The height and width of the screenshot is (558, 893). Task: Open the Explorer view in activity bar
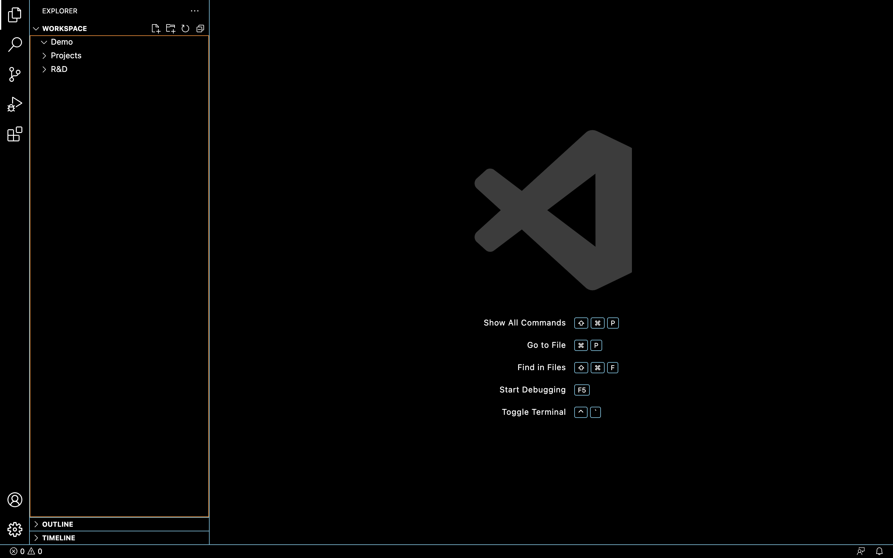15,15
